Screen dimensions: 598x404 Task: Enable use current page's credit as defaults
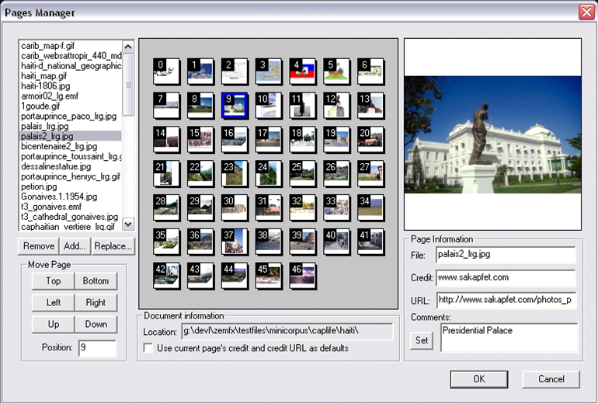coord(149,349)
